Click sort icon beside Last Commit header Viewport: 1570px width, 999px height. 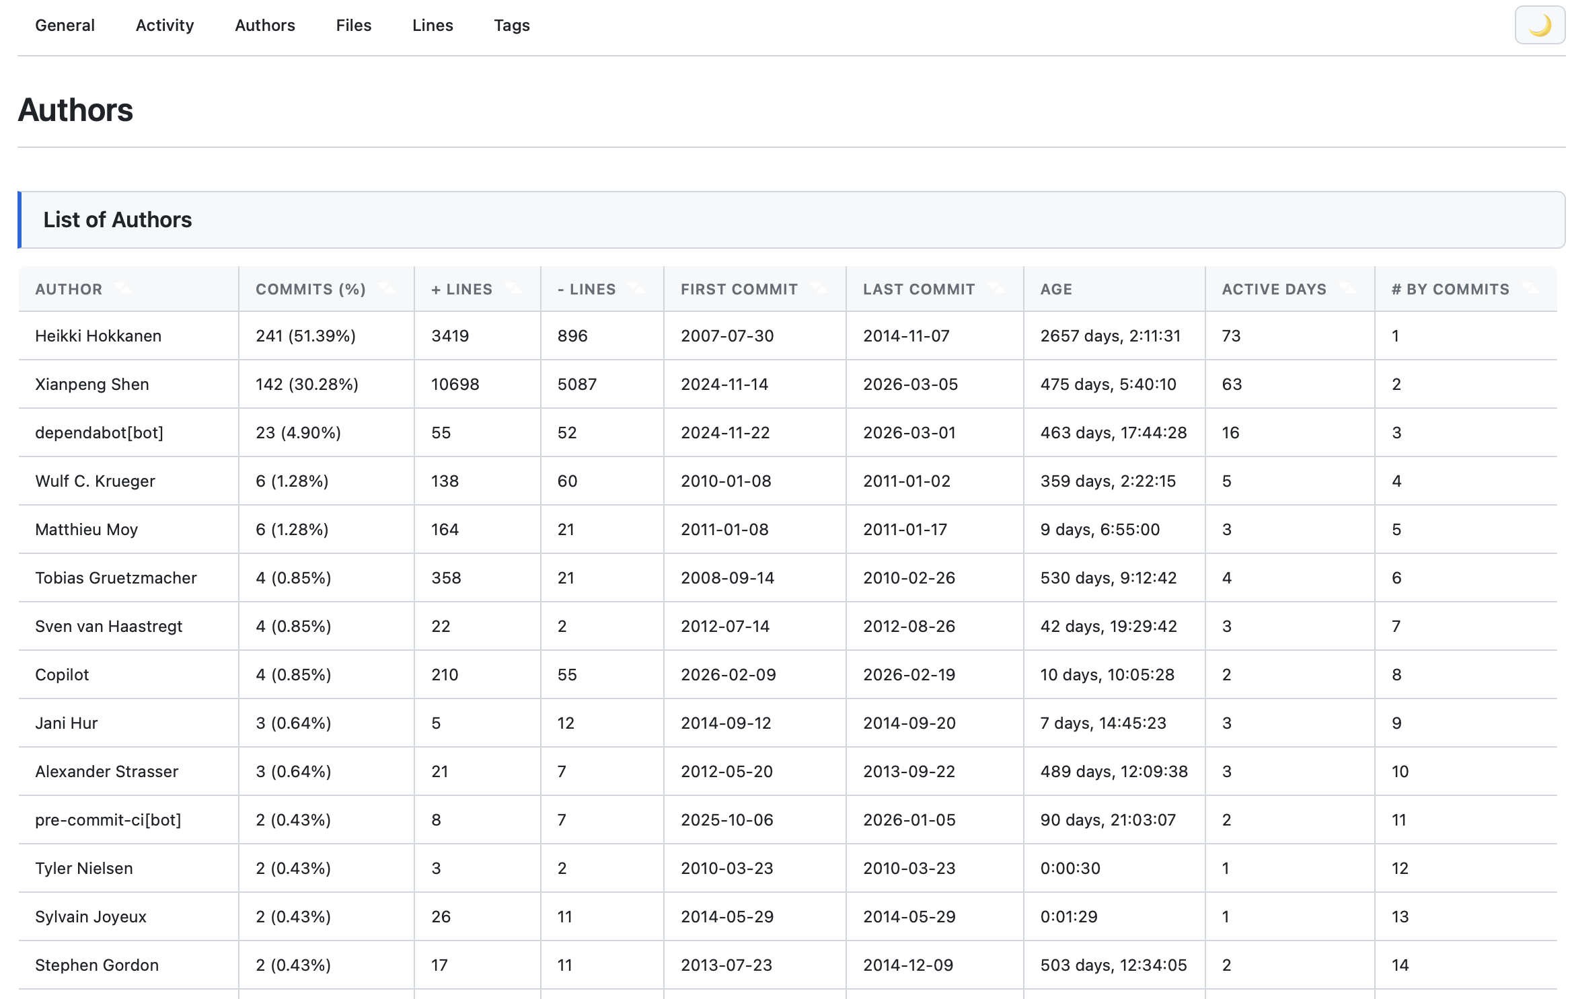pos(996,288)
